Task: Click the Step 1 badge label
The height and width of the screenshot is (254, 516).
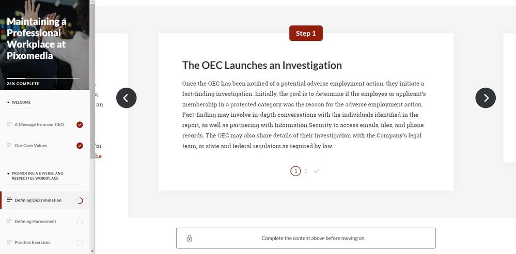Action: click(306, 33)
